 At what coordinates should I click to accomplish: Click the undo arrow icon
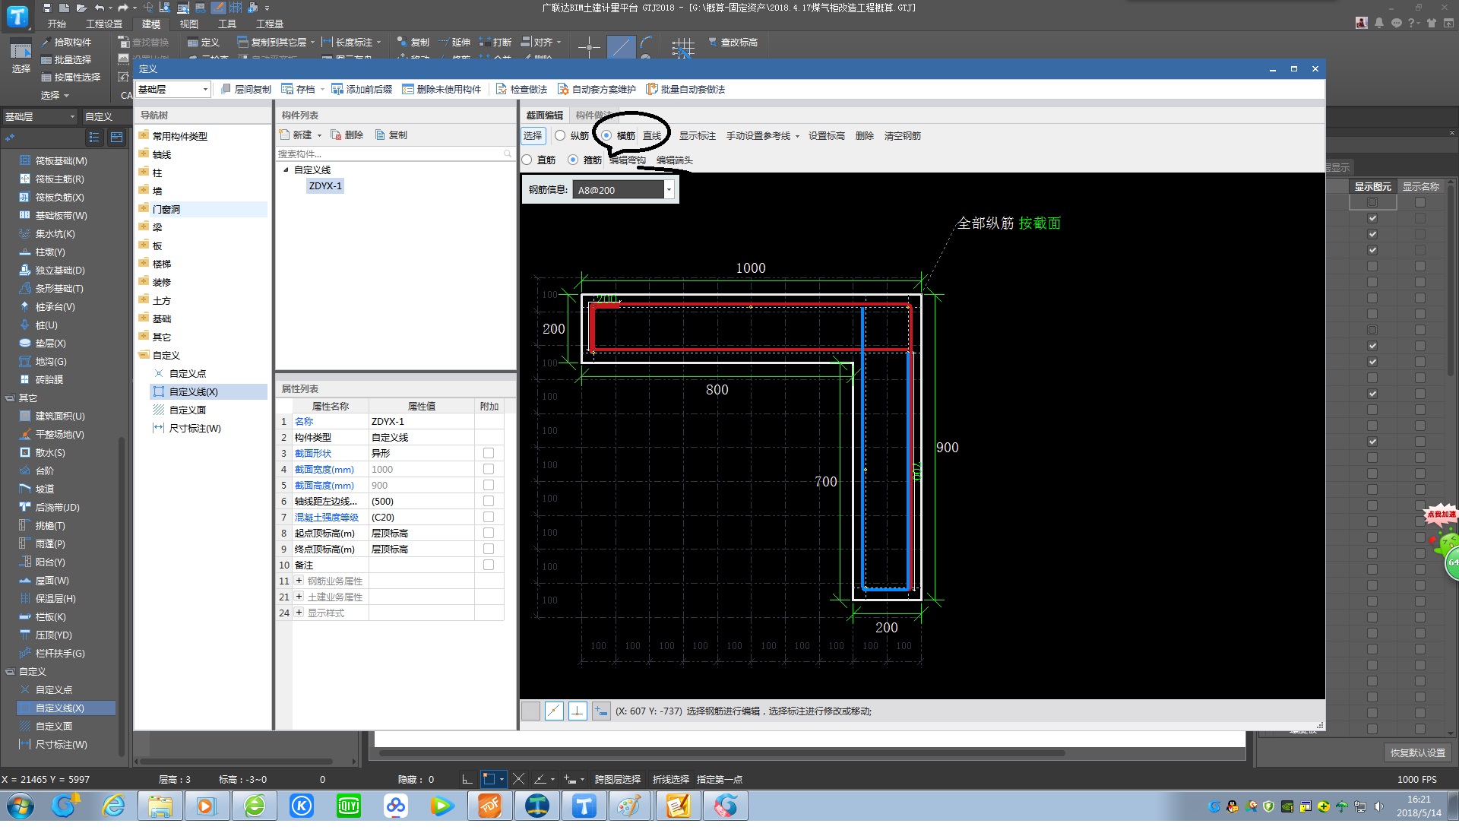100,8
